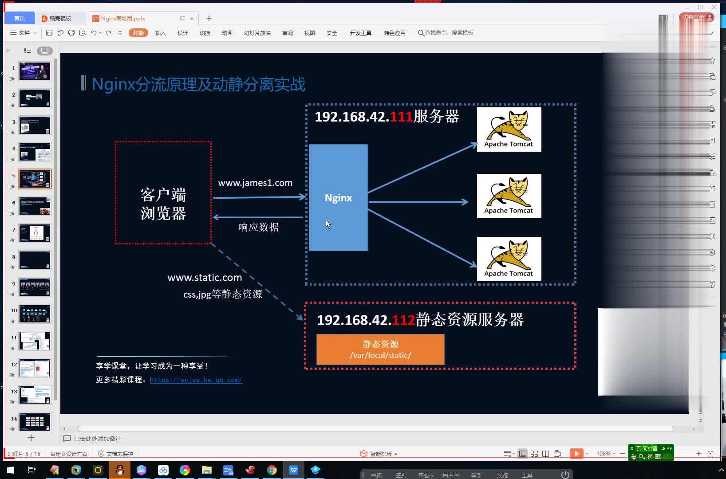Select slide 3 thumbnail
The image size is (726, 479).
point(35,125)
